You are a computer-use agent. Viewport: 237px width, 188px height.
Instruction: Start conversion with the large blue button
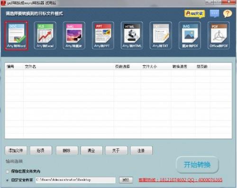click(x=197, y=165)
